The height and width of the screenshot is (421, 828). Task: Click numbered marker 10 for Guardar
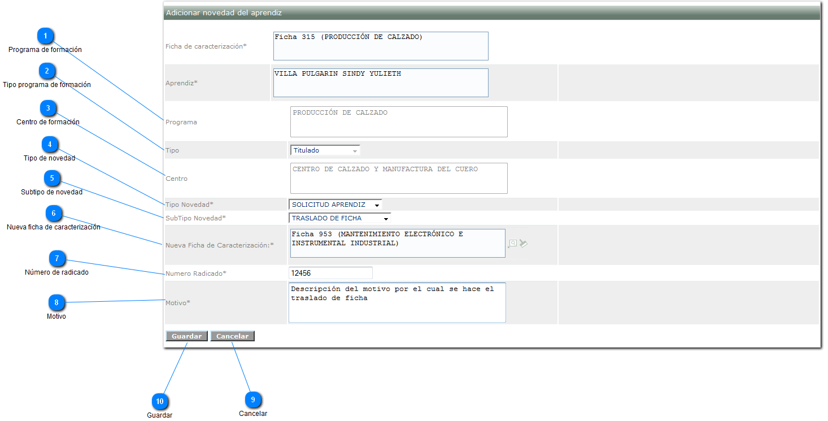pos(160,401)
